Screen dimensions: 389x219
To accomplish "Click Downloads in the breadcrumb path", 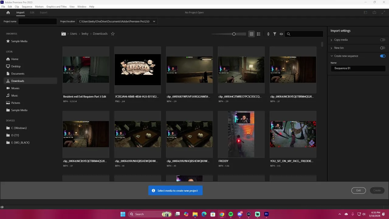I will click(100, 34).
